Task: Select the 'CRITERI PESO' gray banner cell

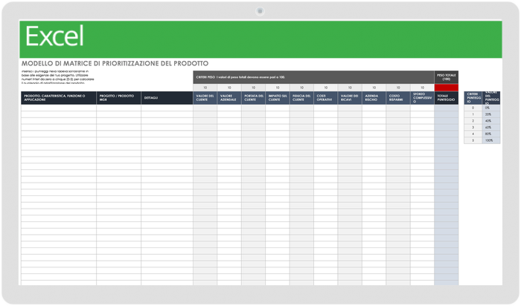Action: (x=313, y=77)
